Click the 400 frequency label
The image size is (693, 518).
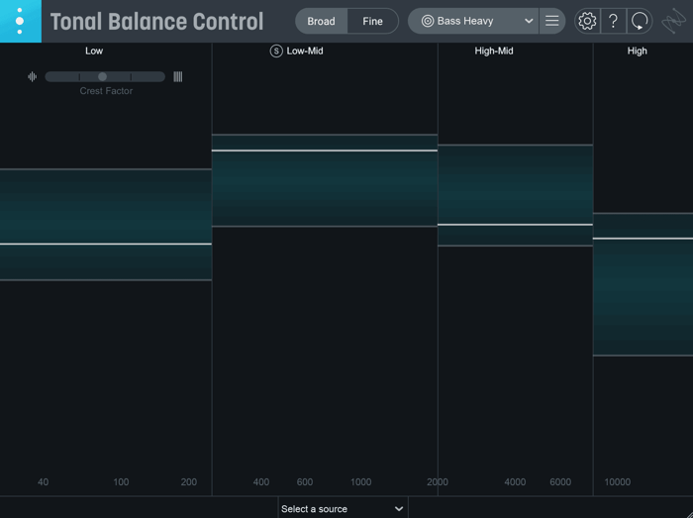260,481
